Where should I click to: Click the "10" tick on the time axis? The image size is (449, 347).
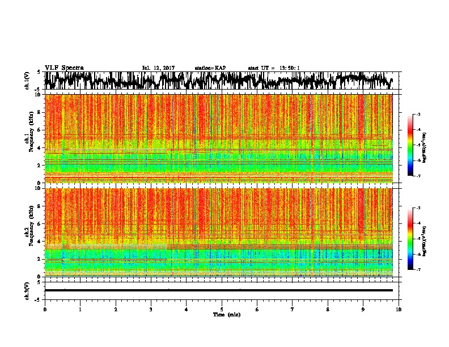(x=399, y=310)
